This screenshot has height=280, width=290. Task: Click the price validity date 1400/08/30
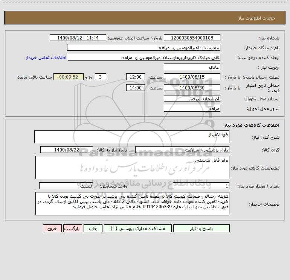(x=192, y=88)
